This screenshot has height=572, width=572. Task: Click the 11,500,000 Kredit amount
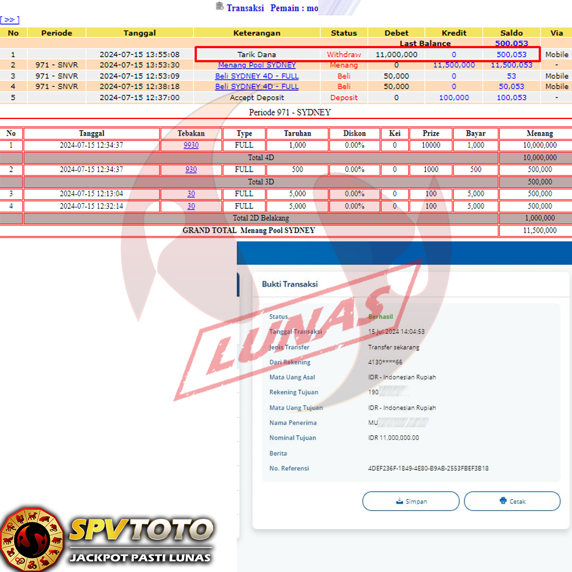(x=454, y=65)
